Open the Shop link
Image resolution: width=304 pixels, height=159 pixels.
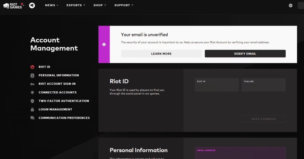coord(100,5)
